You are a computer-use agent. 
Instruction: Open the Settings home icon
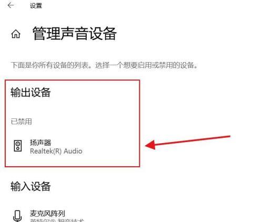[x=16, y=34]
